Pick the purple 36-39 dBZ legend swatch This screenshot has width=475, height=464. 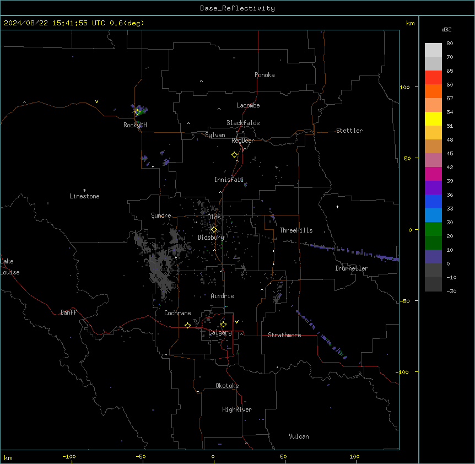pyautogui.click(x=433, y=188)
